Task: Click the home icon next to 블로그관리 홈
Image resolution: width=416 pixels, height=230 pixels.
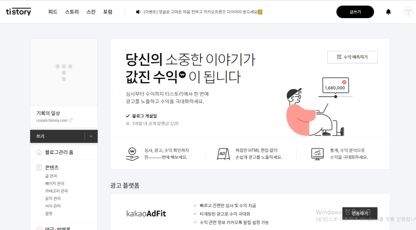Action: 39,152
